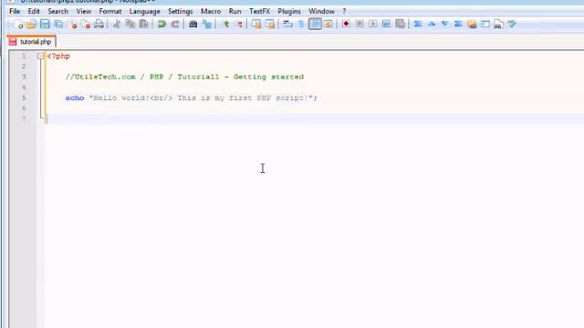Open the Run menu
Screen dimensions: 584x328
pyautogui.click(x=235, y=11)
